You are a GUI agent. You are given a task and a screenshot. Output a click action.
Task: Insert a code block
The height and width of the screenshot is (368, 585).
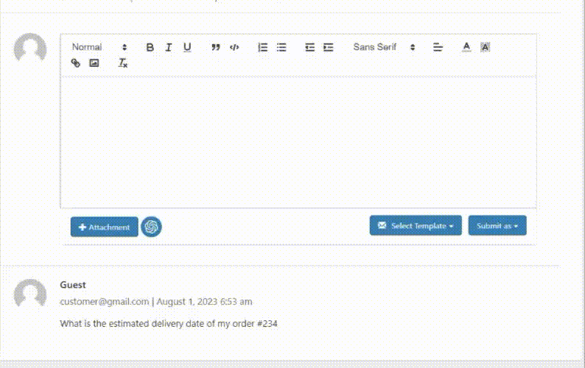point(234,47)
